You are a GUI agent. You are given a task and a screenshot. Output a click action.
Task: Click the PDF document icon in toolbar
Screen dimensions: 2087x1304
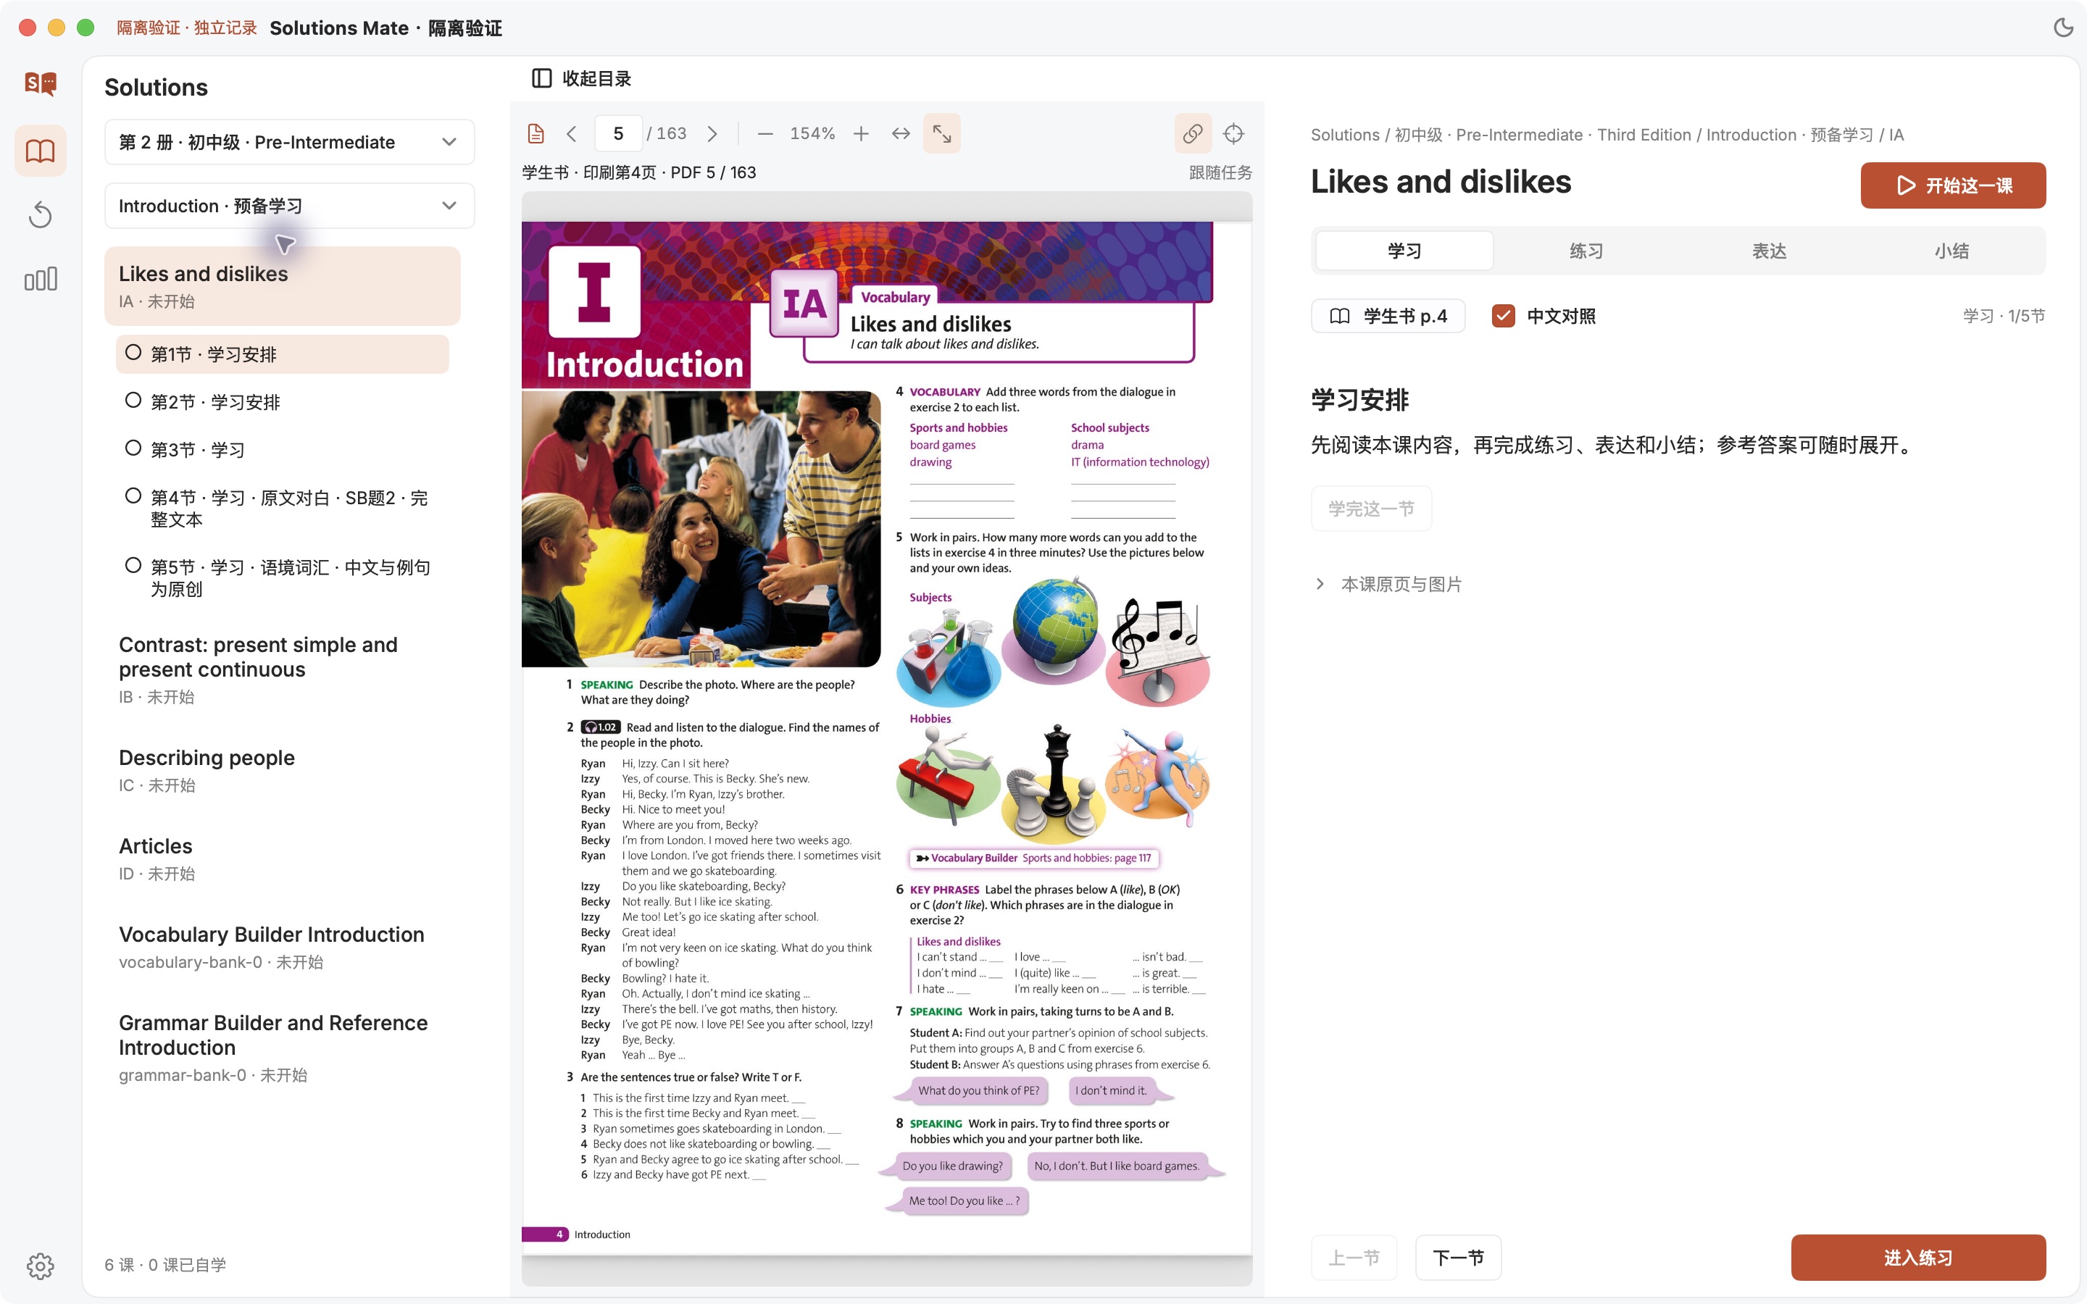pos(536,134)
